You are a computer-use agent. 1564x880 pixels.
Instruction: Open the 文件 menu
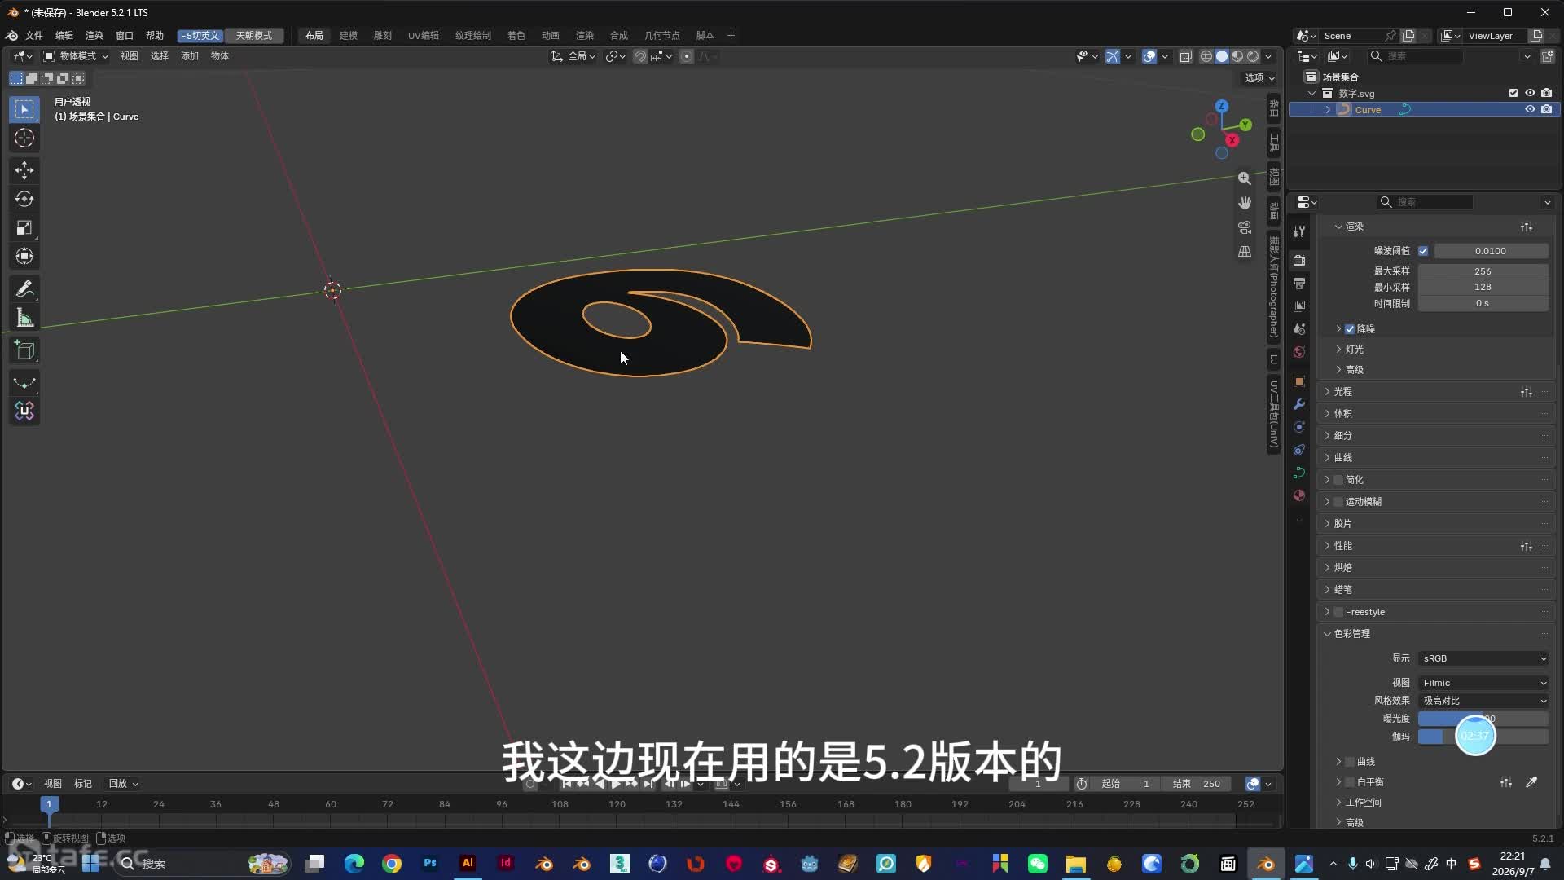pyautogui.click(x=34, y=36)
